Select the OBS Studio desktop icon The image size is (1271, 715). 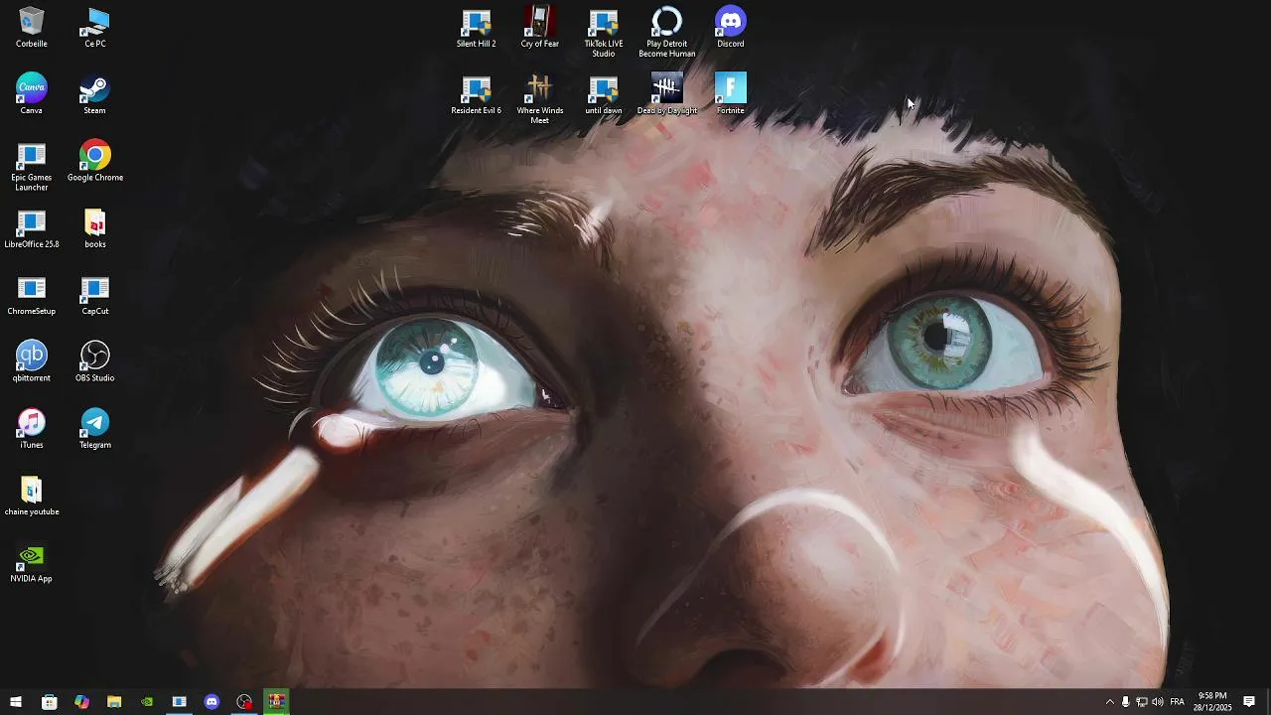[94, 361]
